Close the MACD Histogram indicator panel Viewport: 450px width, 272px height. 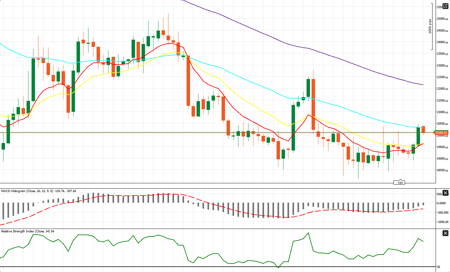445,193
